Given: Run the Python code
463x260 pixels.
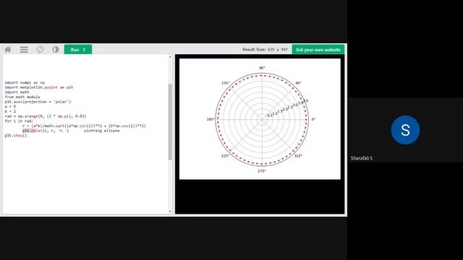Looking at the screenshot, I should coord(78,50).
